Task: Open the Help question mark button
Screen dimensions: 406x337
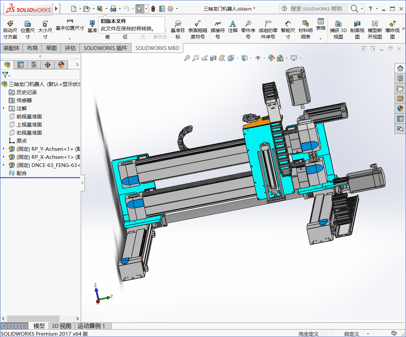Action: 371,9
